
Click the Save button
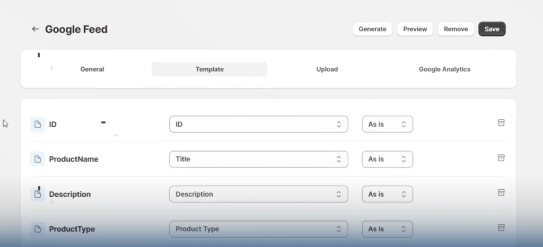click(x=492, y=29)
